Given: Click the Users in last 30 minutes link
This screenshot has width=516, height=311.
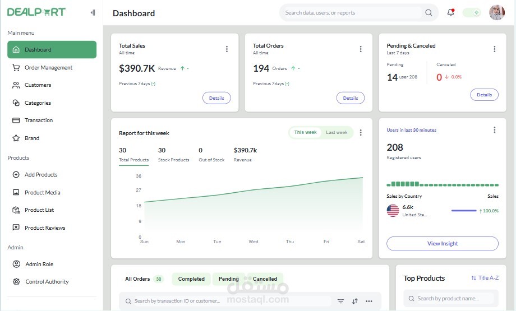Looking at the screenshot, I should tap(411, 130).
